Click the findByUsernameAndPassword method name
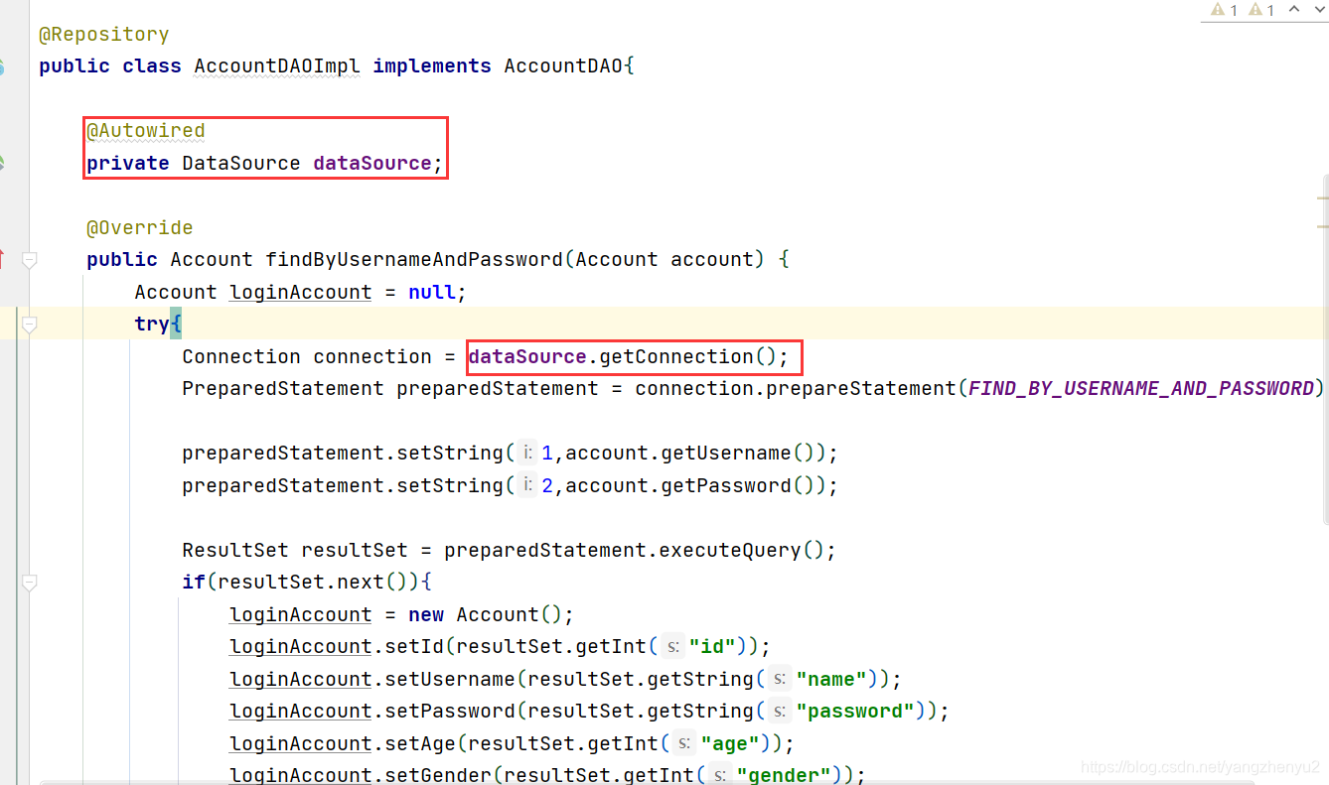1329x785 pixels. point(414,260)
